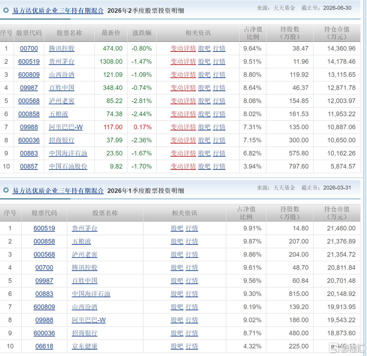Viewport: 367px width, 356px height.
Task: Open stock code 00857
Action: pyautogui.click(x=29, y=166)
